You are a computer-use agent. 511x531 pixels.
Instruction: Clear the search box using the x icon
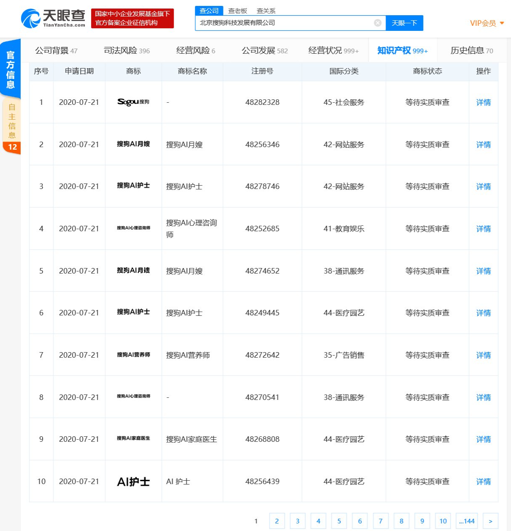[x=377, y=23]
